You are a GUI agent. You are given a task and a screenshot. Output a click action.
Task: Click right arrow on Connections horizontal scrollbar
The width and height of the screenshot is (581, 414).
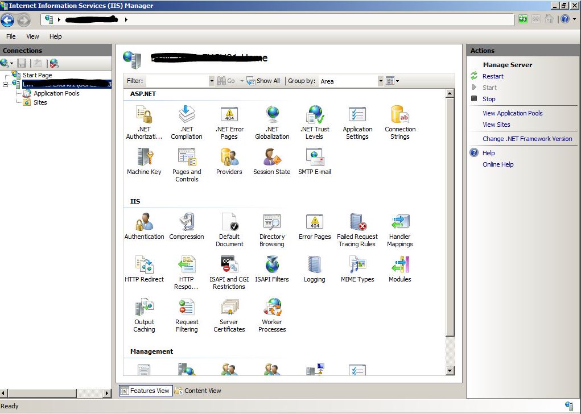(x=107, y=394)
